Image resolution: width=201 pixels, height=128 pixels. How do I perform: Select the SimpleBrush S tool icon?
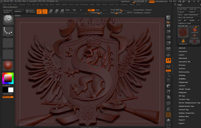tap(183, 42)
